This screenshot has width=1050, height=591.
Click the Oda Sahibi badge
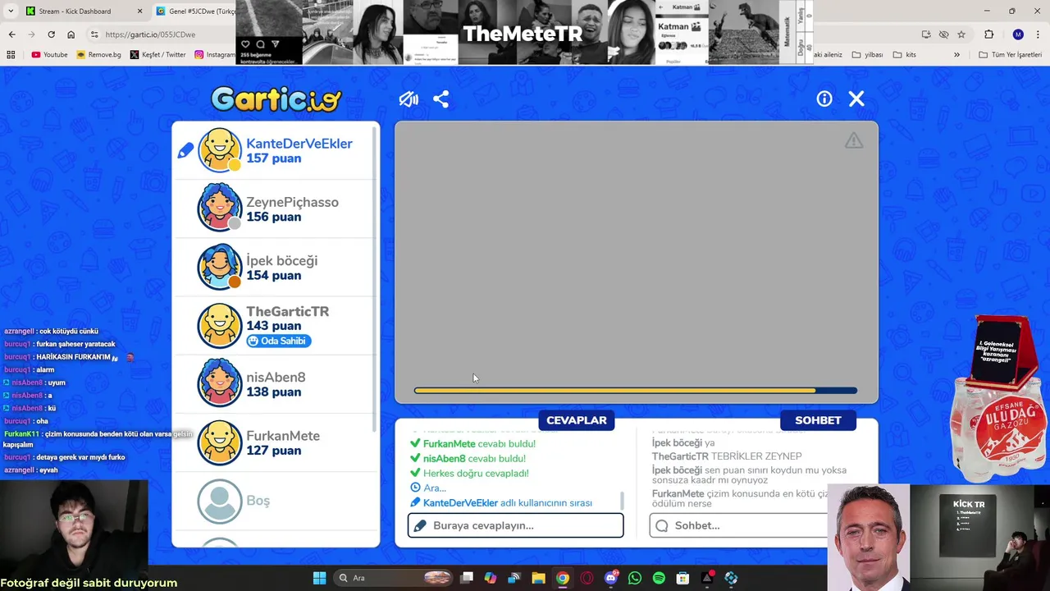(x=279, y=341)
